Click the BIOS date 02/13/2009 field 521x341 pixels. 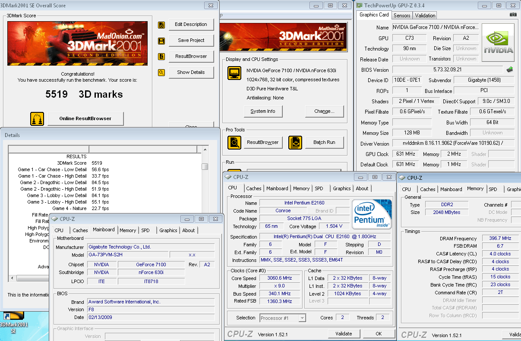pos(151,317)
